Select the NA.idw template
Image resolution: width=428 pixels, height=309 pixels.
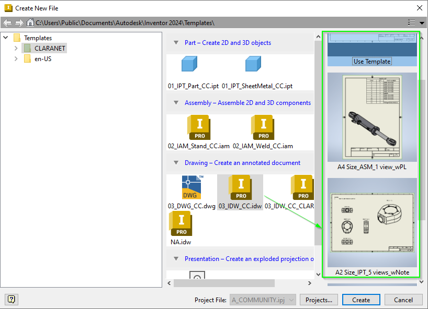coord(181,228)
